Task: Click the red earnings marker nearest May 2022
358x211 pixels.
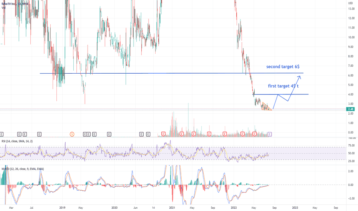Action: [255, 134]
